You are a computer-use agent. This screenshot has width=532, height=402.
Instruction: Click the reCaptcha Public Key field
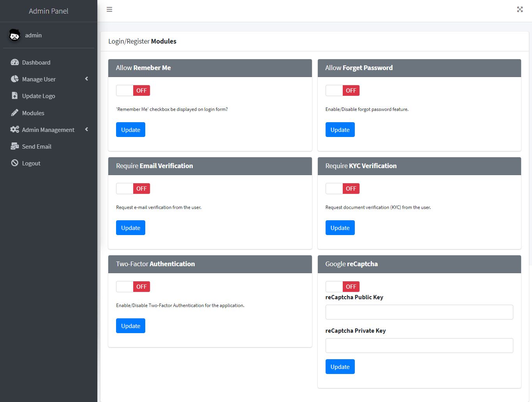(419, 312)
